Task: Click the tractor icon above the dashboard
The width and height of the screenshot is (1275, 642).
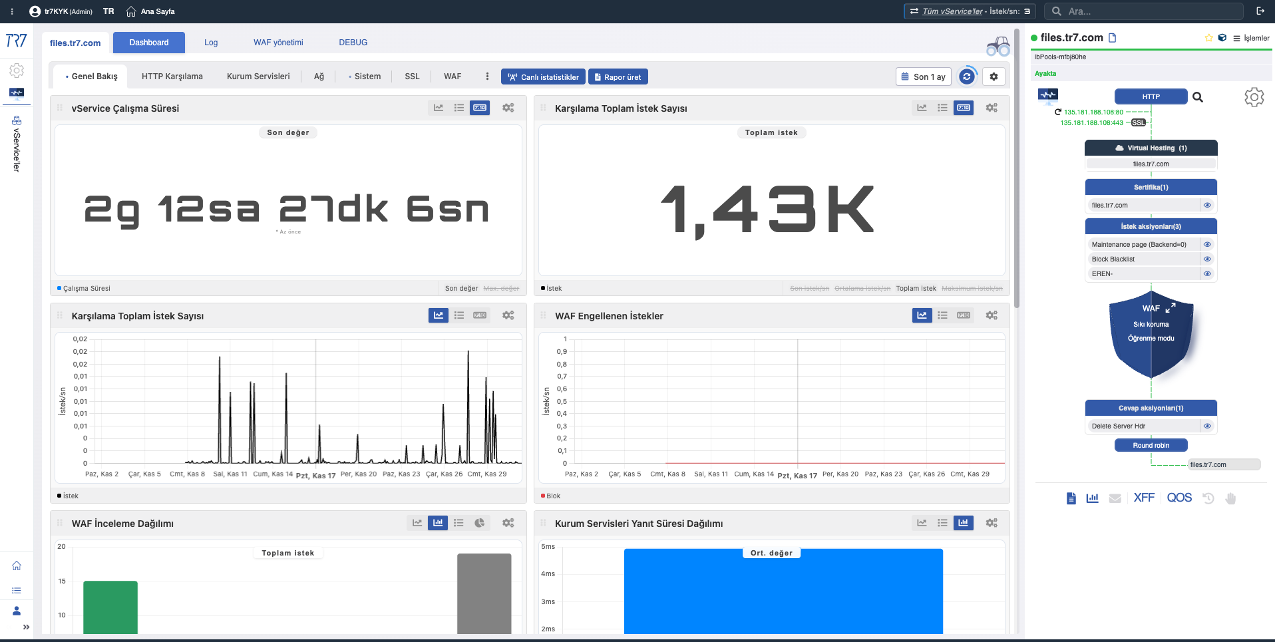Action: pos(998,46)
